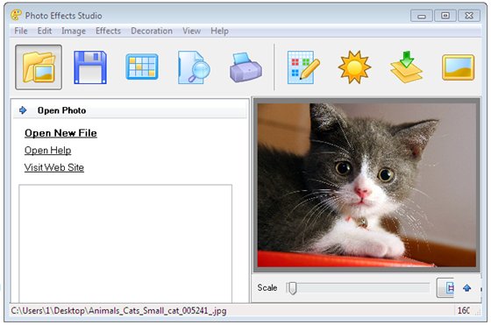The width and height of the screenshot is (491, 325).
Task: Click the Open Help link
Action: point(48,151)
